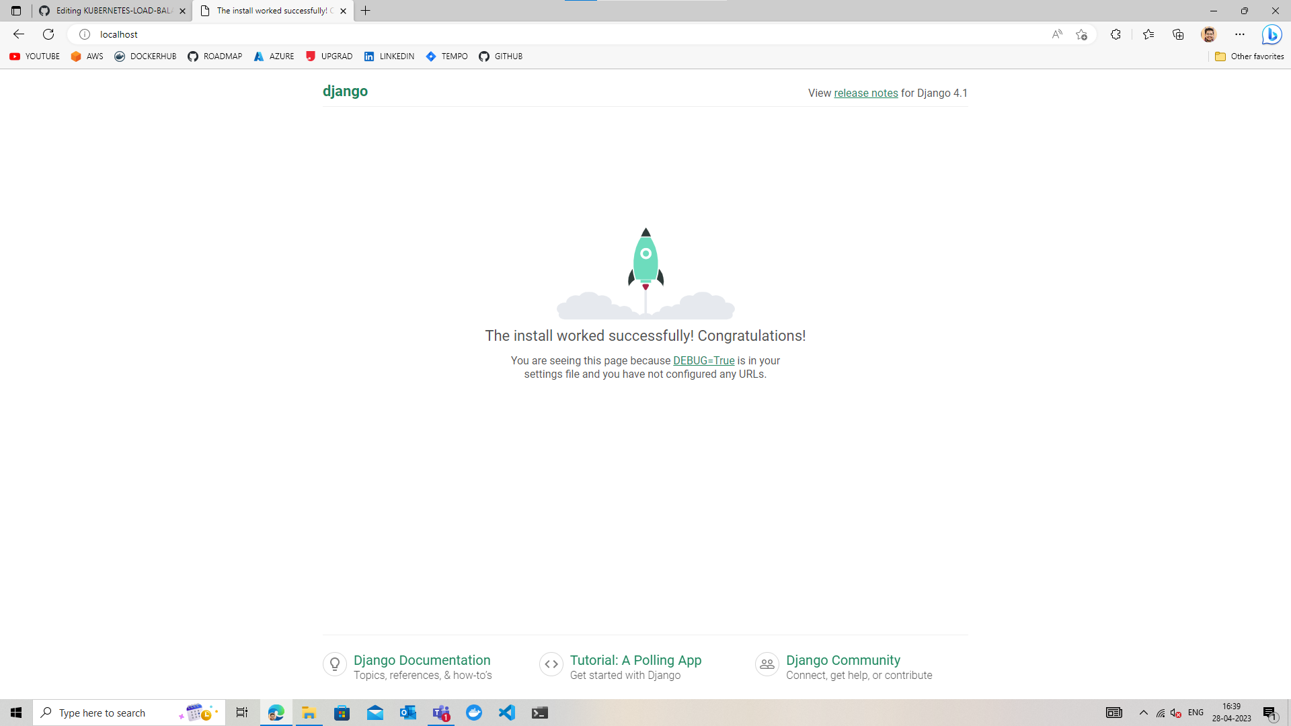Go back with the back arrow
The width and height of the screenshot is (1291, 726).
19,34
